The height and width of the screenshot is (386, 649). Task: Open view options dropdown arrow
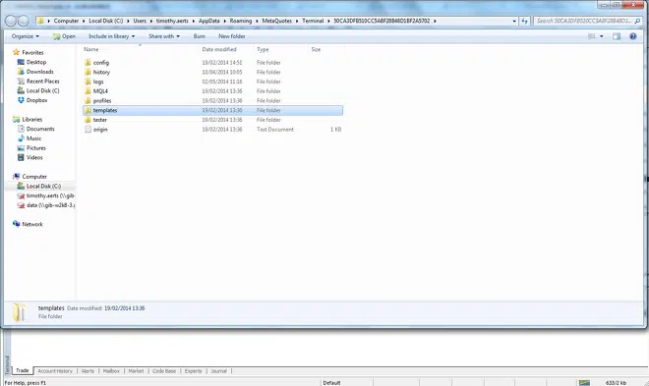602,36
